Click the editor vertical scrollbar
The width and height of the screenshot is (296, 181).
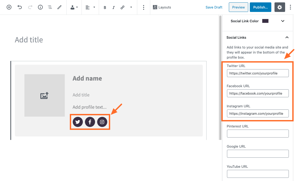tap(220, 78)
